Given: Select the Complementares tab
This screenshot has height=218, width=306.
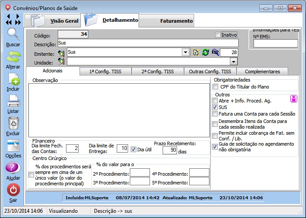Looking at the screenshot, I should (x=262, y=72).
